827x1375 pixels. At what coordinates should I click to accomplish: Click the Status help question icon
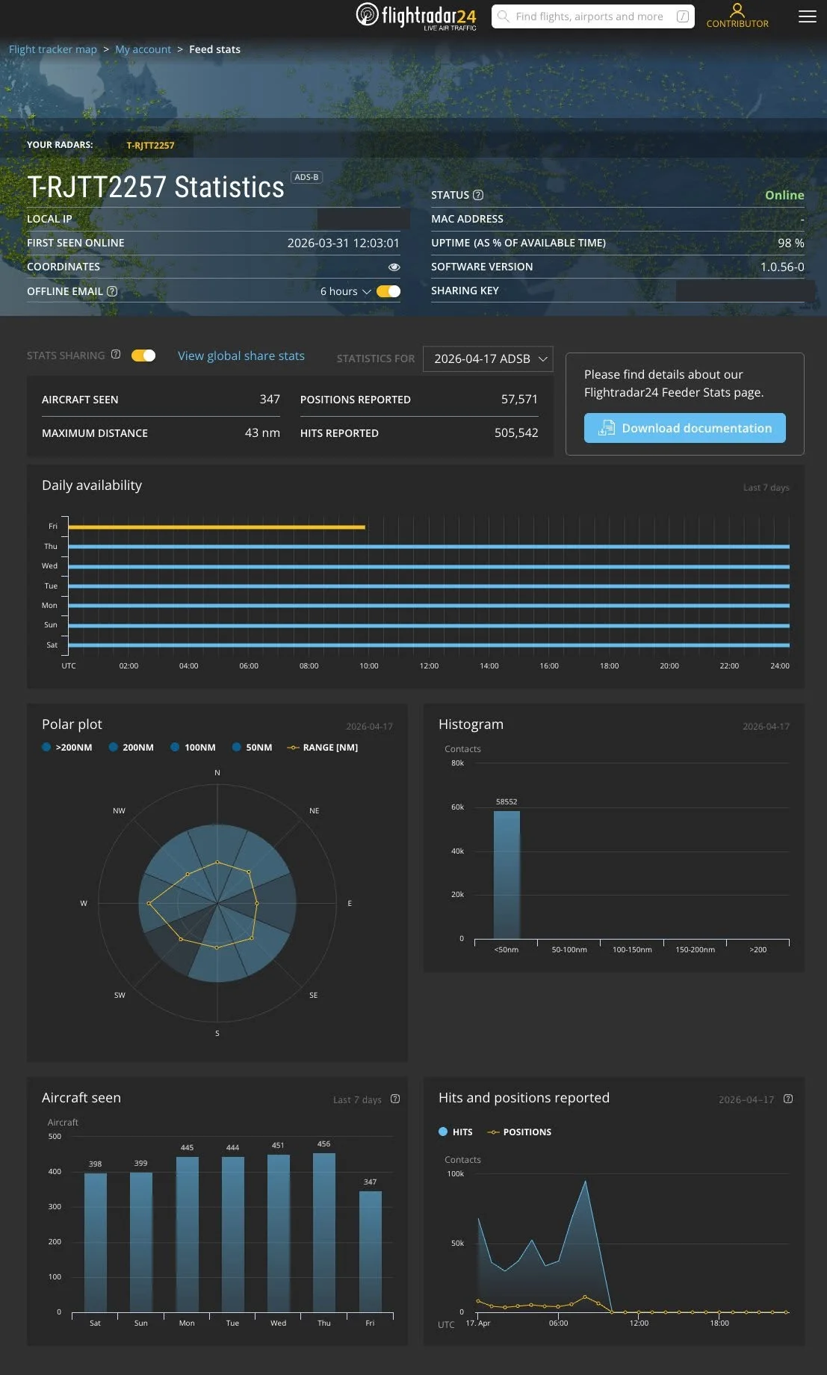[x=478, y=195]
